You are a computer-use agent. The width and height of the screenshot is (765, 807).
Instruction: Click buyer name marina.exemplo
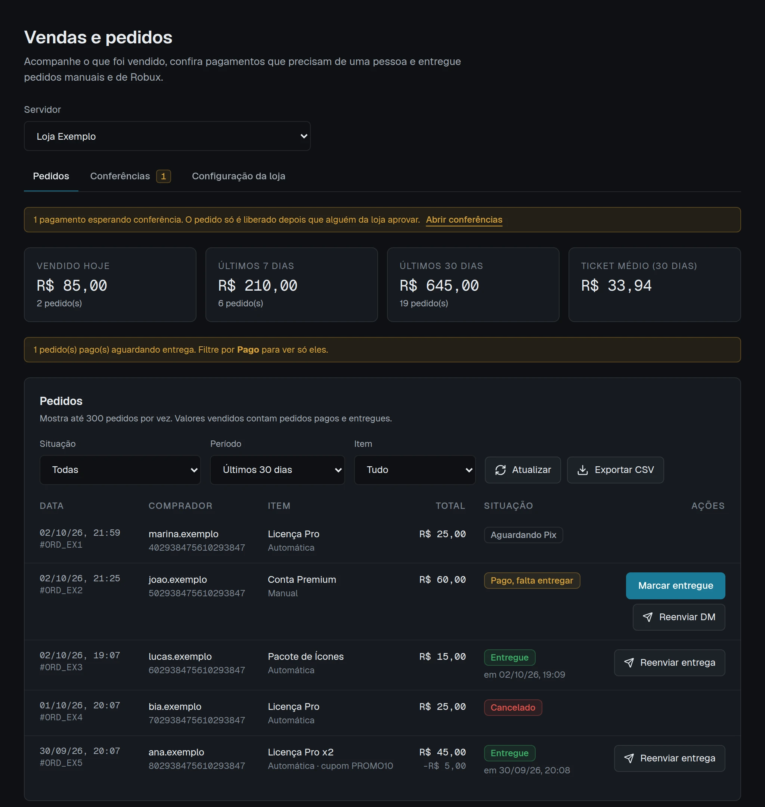tap(183, 534)
